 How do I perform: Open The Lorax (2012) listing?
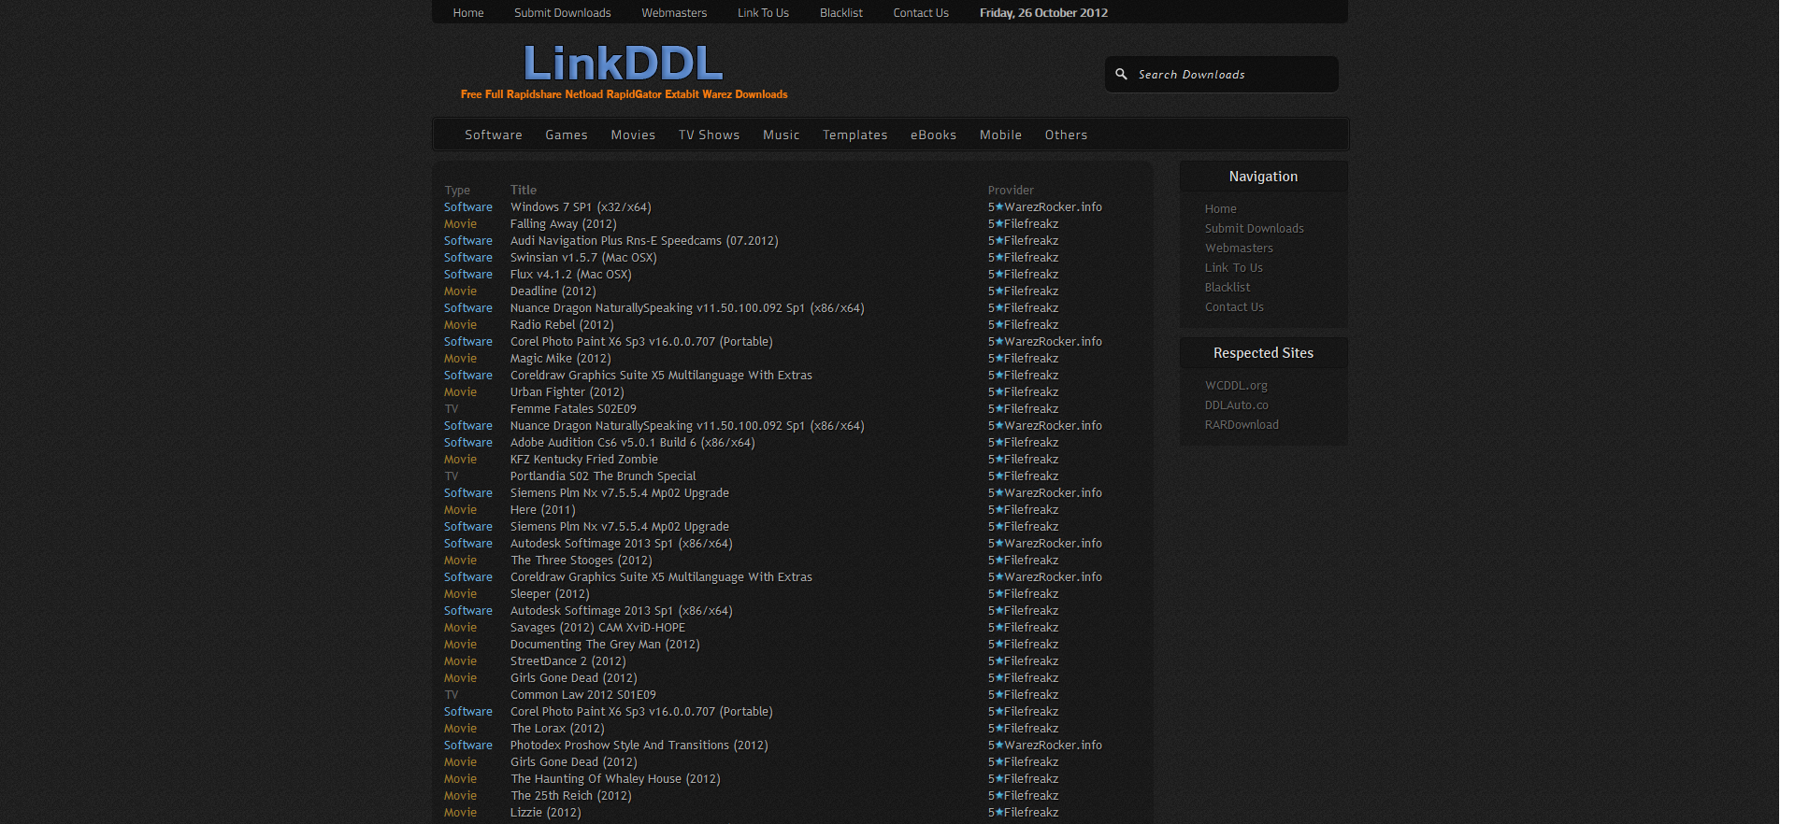point(557,729)
